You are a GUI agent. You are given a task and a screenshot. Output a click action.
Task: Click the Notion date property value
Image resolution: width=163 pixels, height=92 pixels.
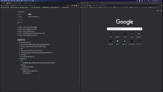(x=33, y=17)
